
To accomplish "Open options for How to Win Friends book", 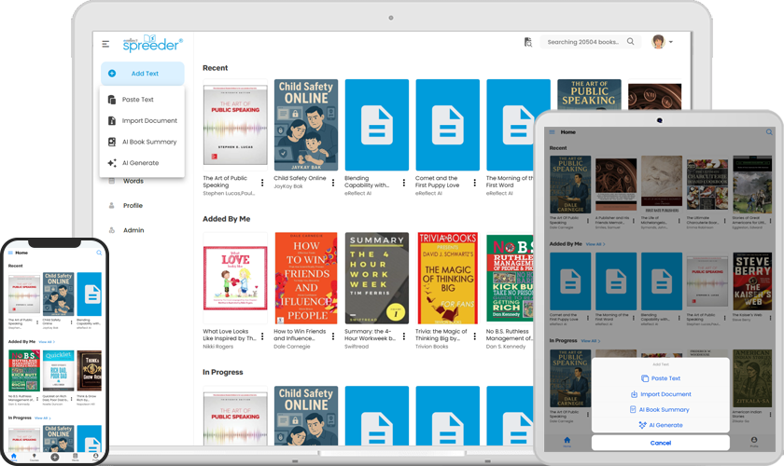I will coord(333,336).
